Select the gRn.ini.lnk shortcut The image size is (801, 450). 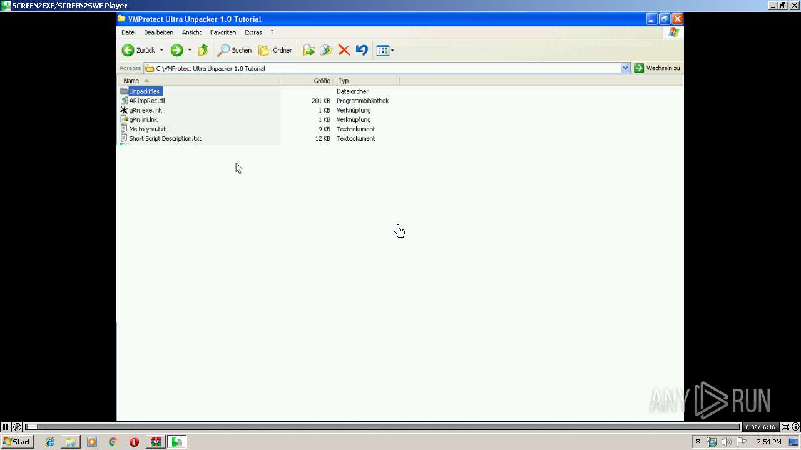pos(143,119)
